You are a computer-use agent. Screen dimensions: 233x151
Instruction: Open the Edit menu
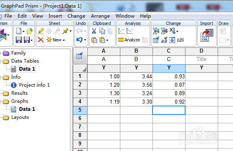click(x=22, y=16)
